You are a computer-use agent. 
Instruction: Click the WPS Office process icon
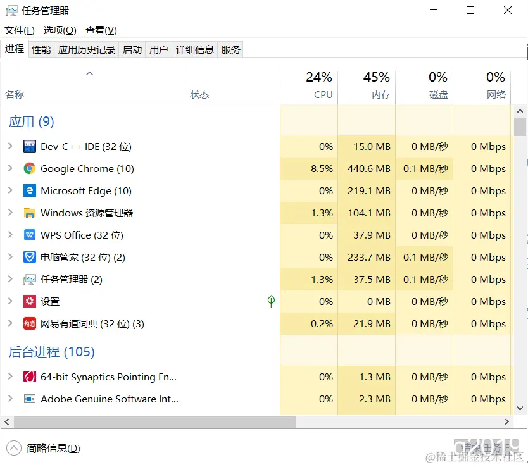click(30, 235)
